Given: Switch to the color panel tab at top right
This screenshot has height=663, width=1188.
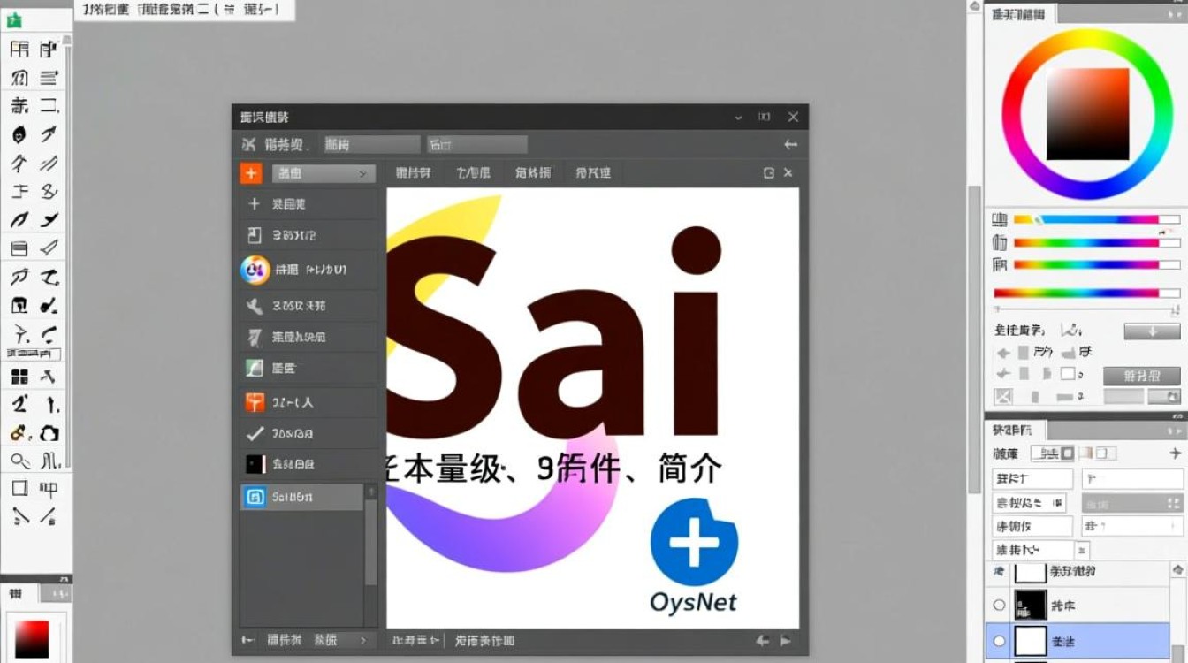Looking at the screenshot, I should point(1018,14).
